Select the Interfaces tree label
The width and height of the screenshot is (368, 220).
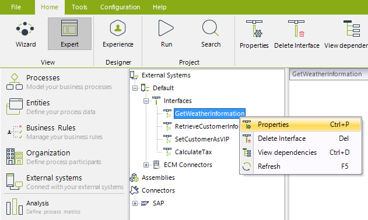pyautogui.click(x=178, y=101)
